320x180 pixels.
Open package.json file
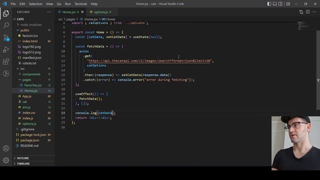(x=33, y=140)
